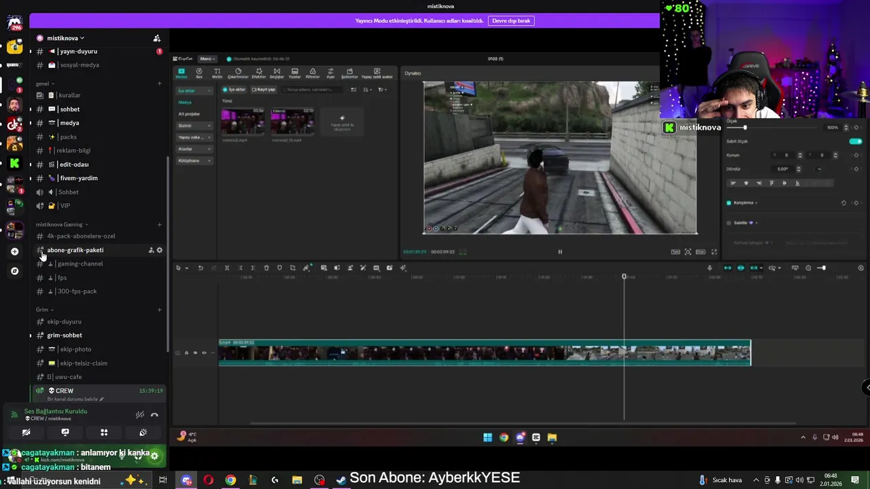The height and width of the screenshot is (489, 870).
Task: Open the Metin text tool in CapCut
Action: [217, 73]
